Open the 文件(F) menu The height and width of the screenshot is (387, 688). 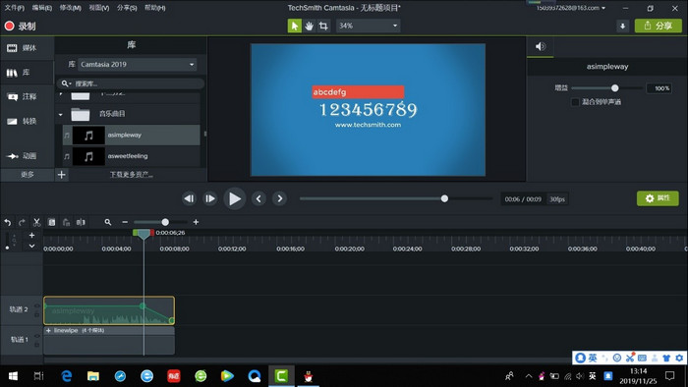click(15, 8)
